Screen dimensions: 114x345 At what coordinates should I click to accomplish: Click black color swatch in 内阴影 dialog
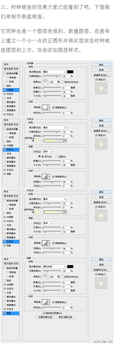[x=70, y=72]
